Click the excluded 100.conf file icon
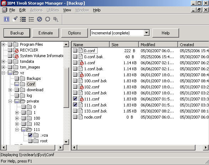 tap(81, 75)
